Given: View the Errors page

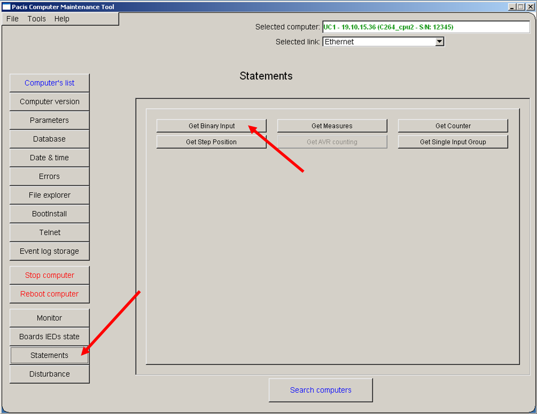Looking at the screenshot, I should coord(50,176).
